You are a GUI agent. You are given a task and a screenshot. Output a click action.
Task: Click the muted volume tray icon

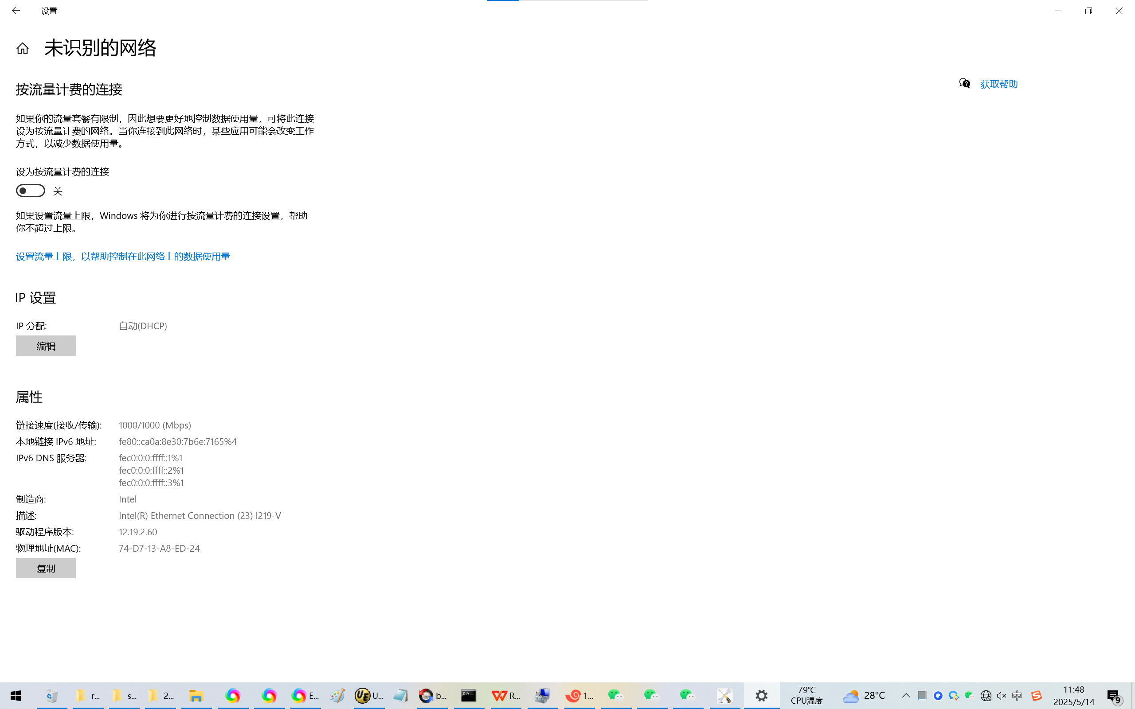[1002, 695]
